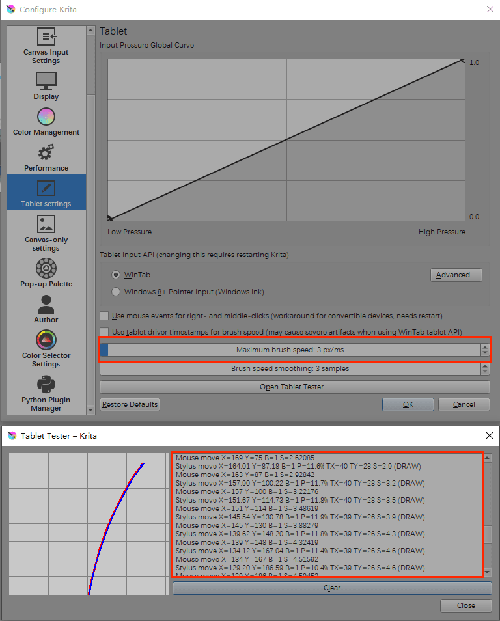Select the Tablet settings icon
Image resolution: width=500 pixels, height=621 pixels.
(x=46, y=189)
